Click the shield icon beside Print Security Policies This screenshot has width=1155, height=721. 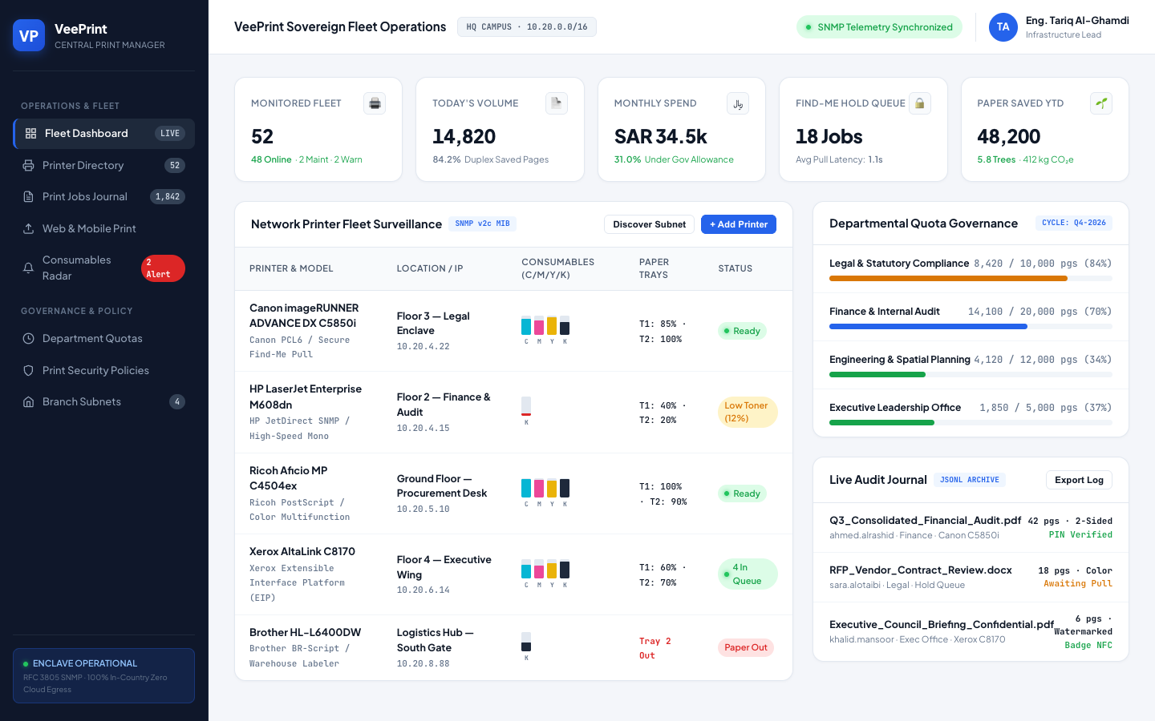point(28,370)
